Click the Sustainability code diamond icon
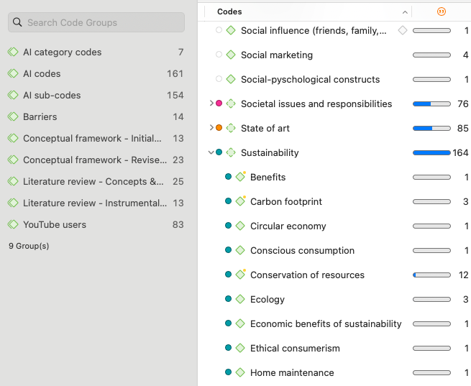 click(231, 152)
